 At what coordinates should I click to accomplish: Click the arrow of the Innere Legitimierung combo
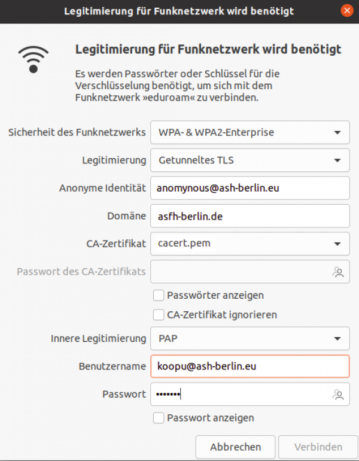(x=337, y=339)
